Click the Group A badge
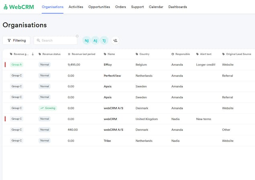Viewport: 255px width, 180px height. coord(16,65)
